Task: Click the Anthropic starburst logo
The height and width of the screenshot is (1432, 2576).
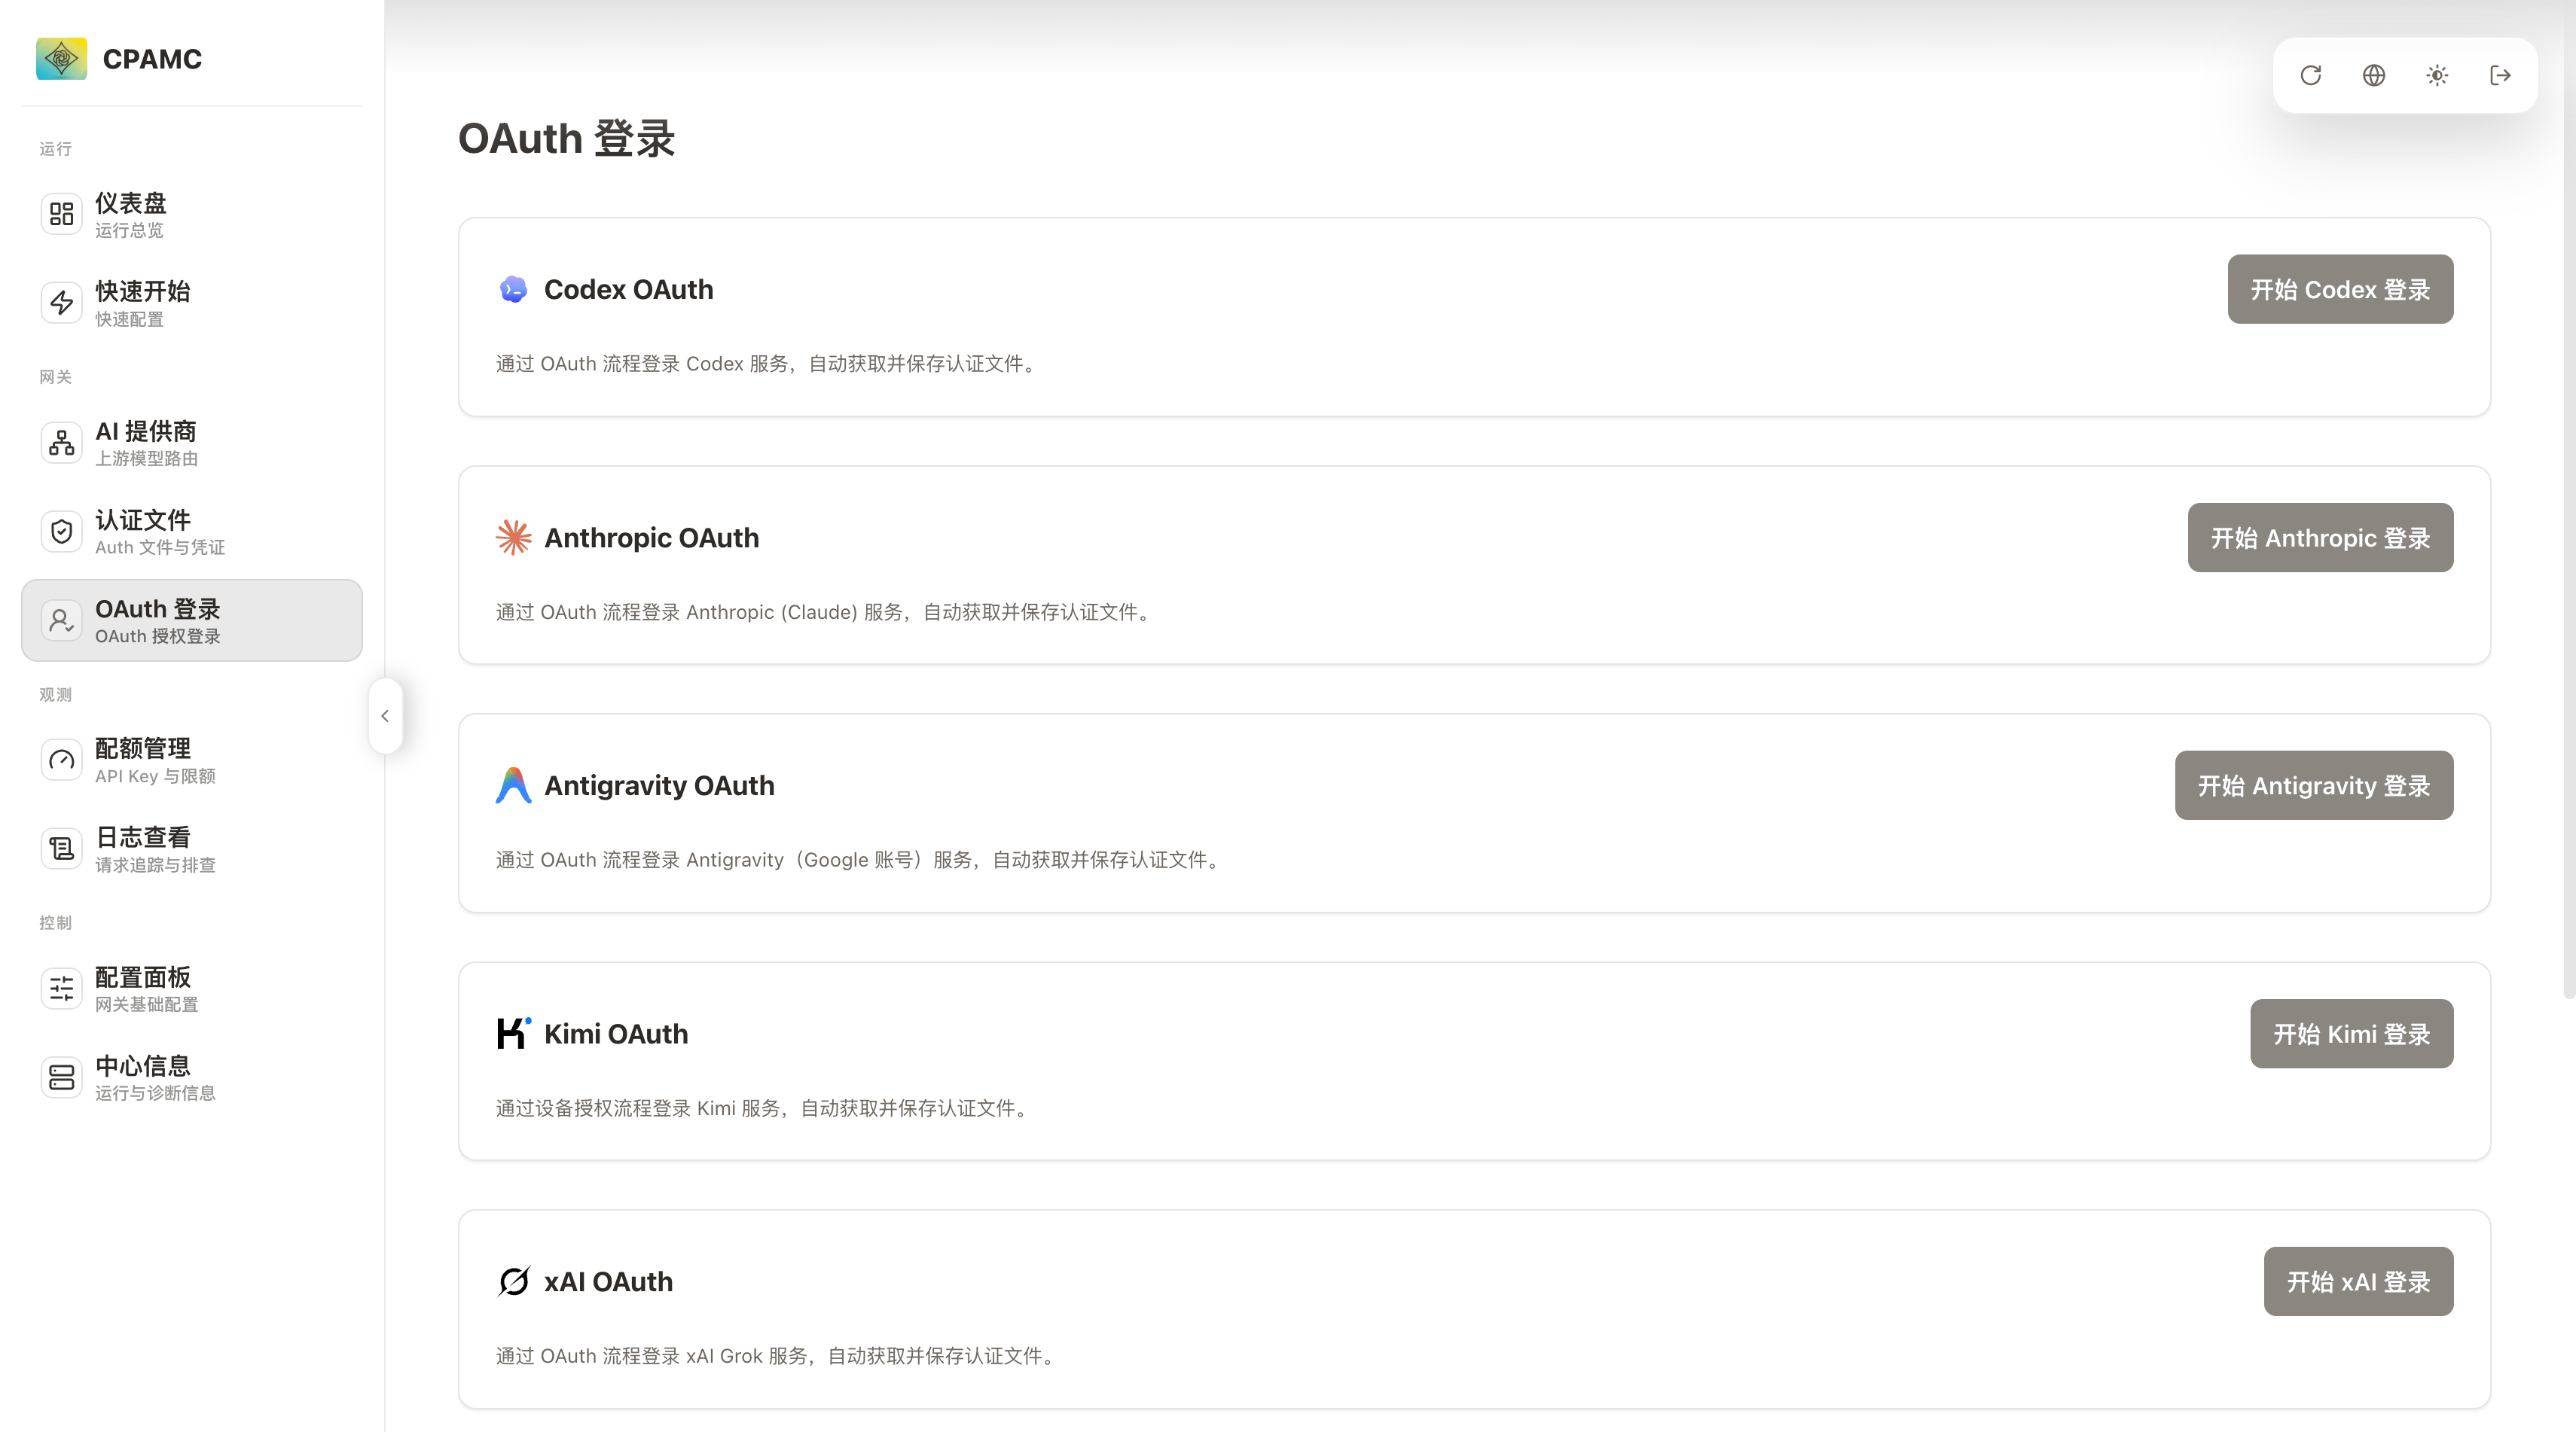Action: click(x=513, y=538)
